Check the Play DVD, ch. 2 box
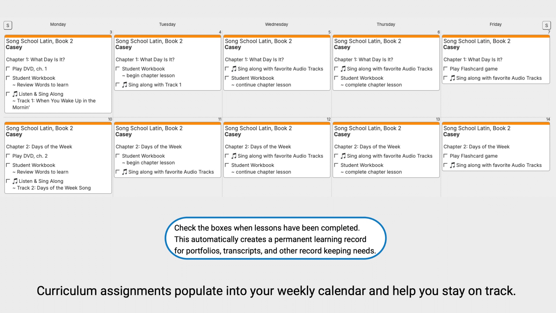This screenshot has width=556, height=313. tap(8, 156)
